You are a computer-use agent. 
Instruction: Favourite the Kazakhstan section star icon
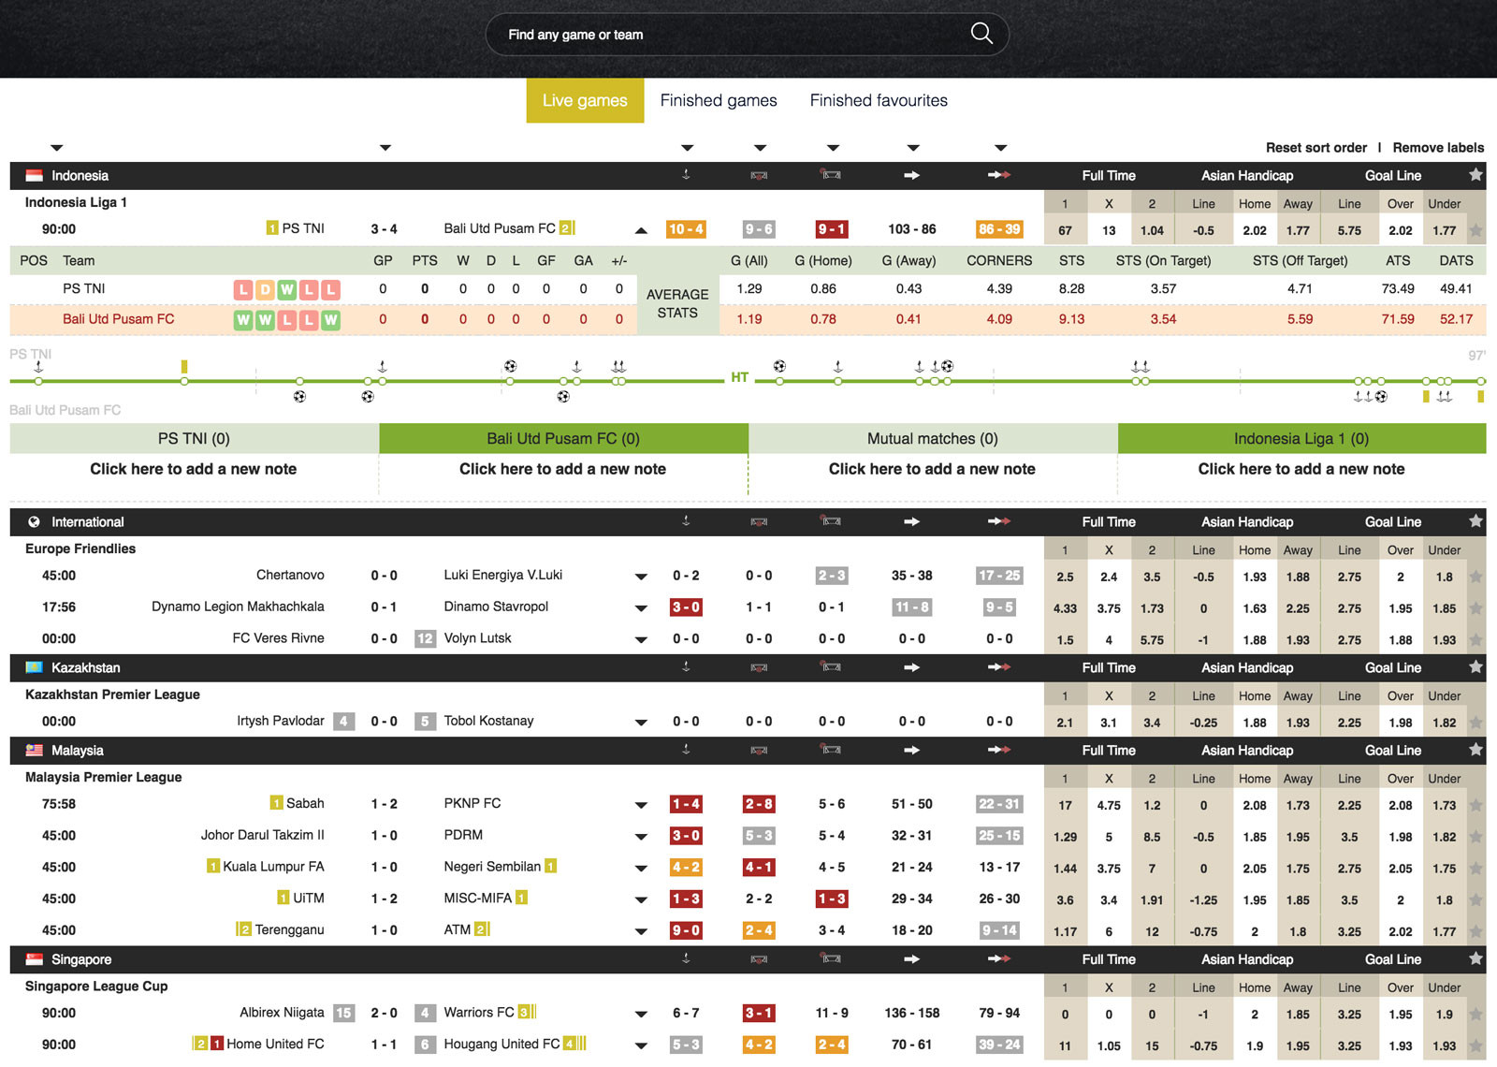click(x=1475, y=667)
